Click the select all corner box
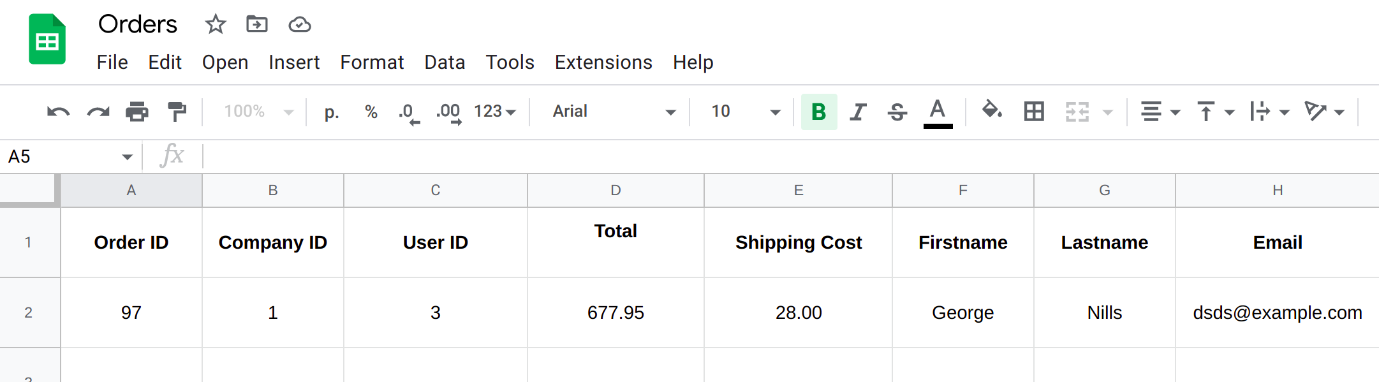Viewport: 1379px width, 382px height. (30, 190)
